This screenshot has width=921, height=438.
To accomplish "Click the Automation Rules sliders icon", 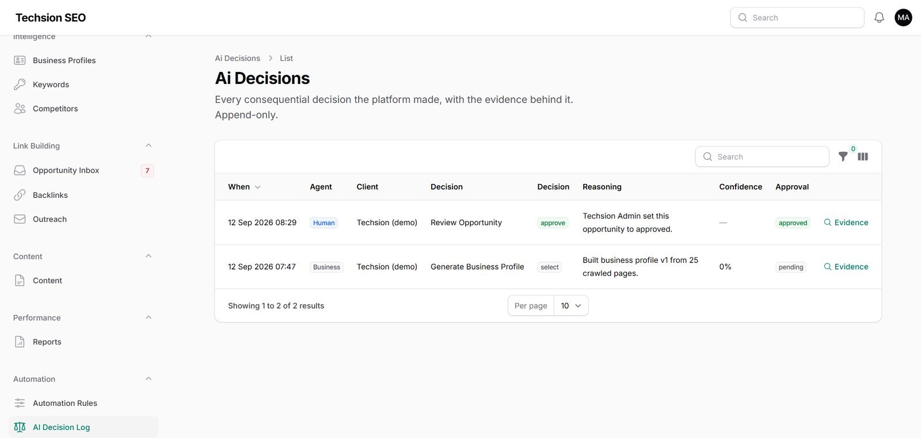I will (x=20, y=404).
